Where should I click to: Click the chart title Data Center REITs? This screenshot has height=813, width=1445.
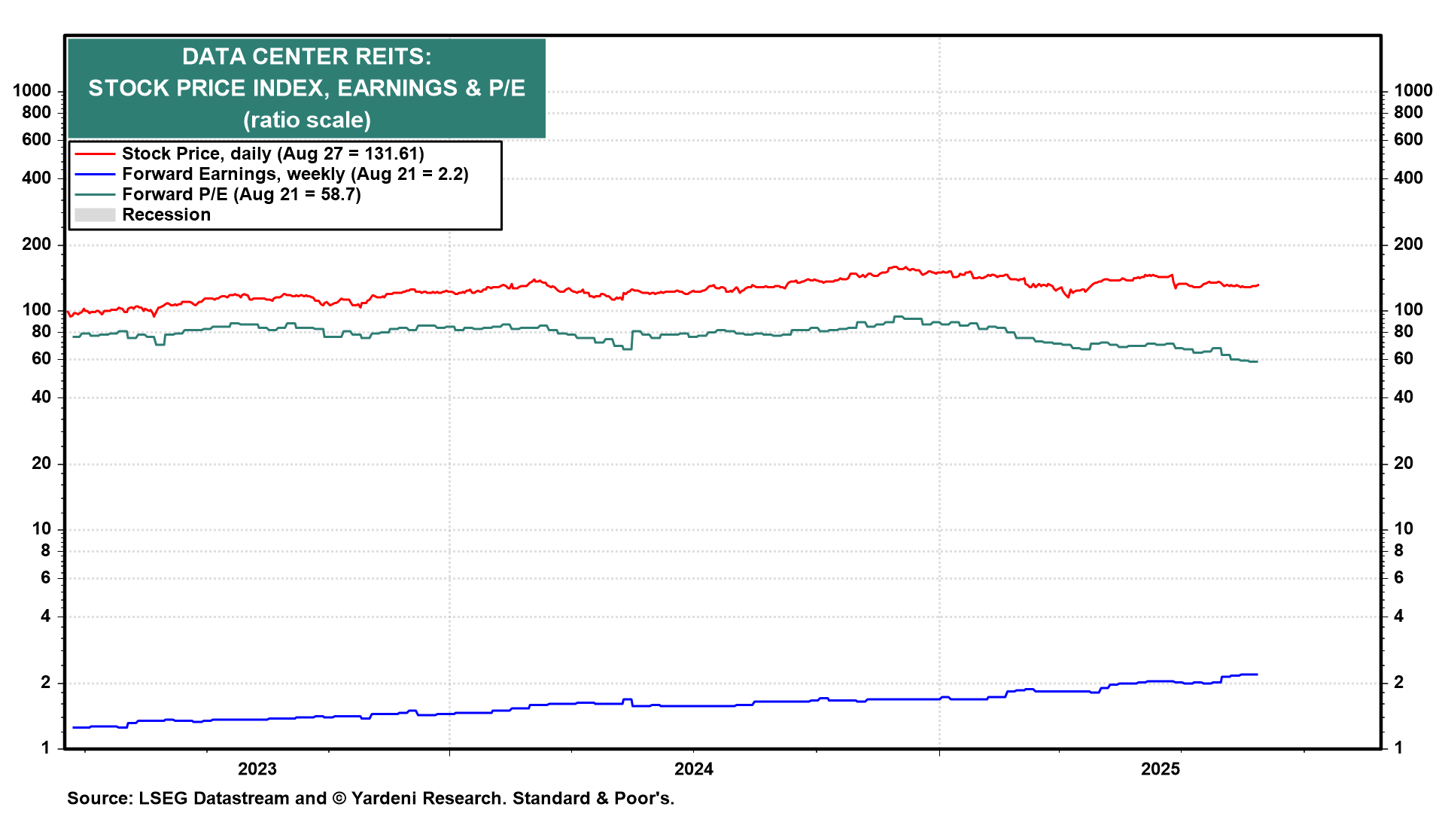point(306,56)
